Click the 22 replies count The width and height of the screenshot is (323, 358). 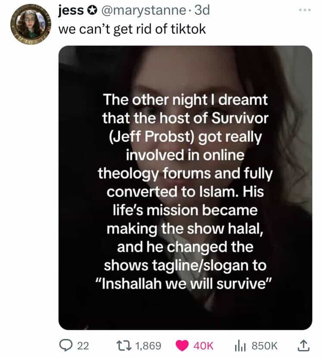(x=83, y=346)
